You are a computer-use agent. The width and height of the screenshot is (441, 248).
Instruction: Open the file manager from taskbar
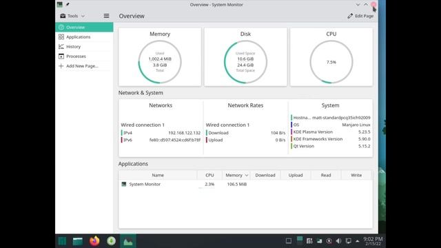coord(78,241)
